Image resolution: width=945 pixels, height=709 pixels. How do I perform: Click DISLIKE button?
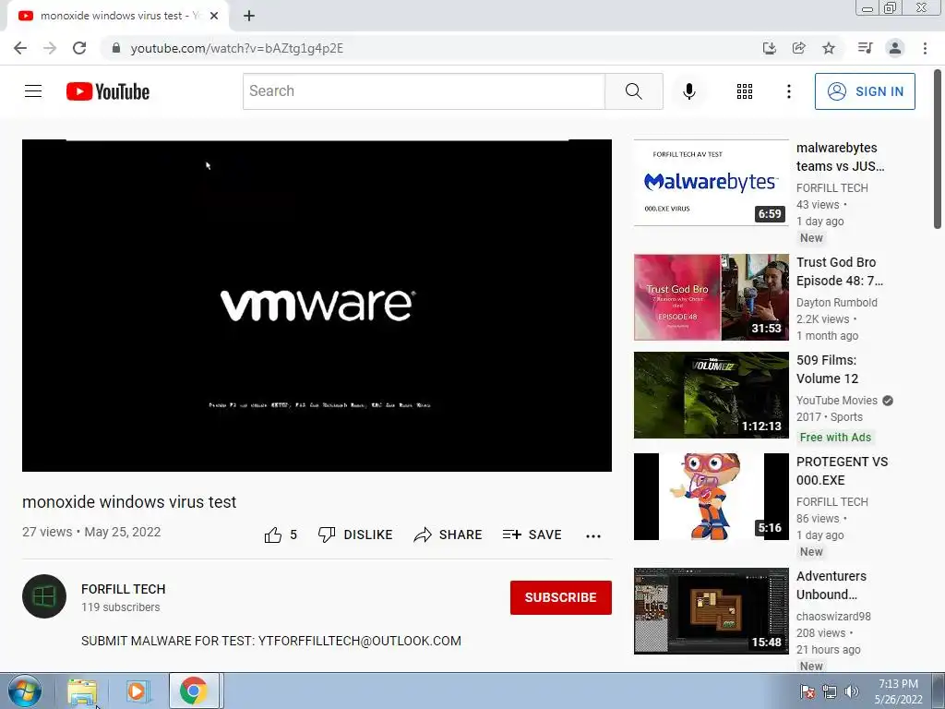click(x=355, y=535)
